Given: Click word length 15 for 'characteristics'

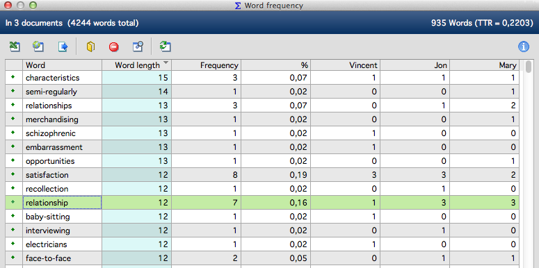Looking at the screenshot, I should 163,78.
